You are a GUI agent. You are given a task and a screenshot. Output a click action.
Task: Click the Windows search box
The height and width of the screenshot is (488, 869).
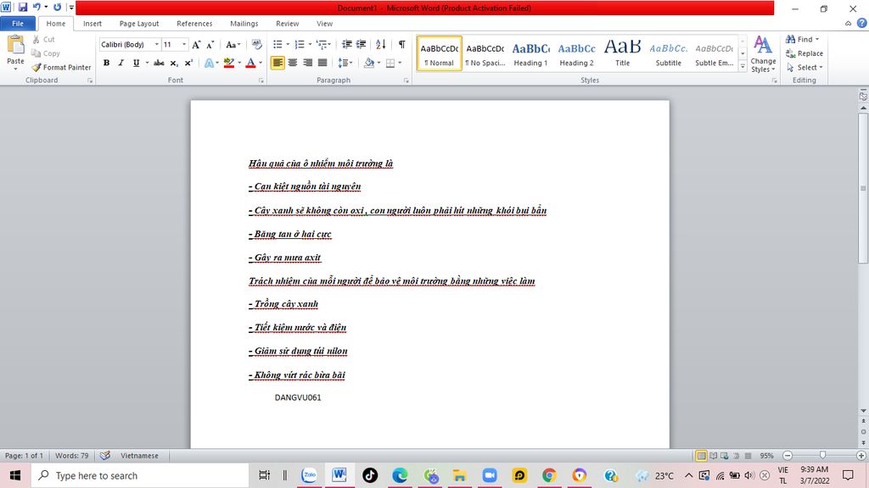click(x=138, y=475)
